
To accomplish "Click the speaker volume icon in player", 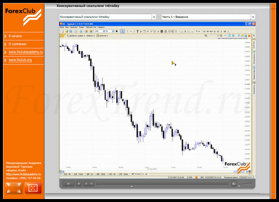I will pos(234,184).
